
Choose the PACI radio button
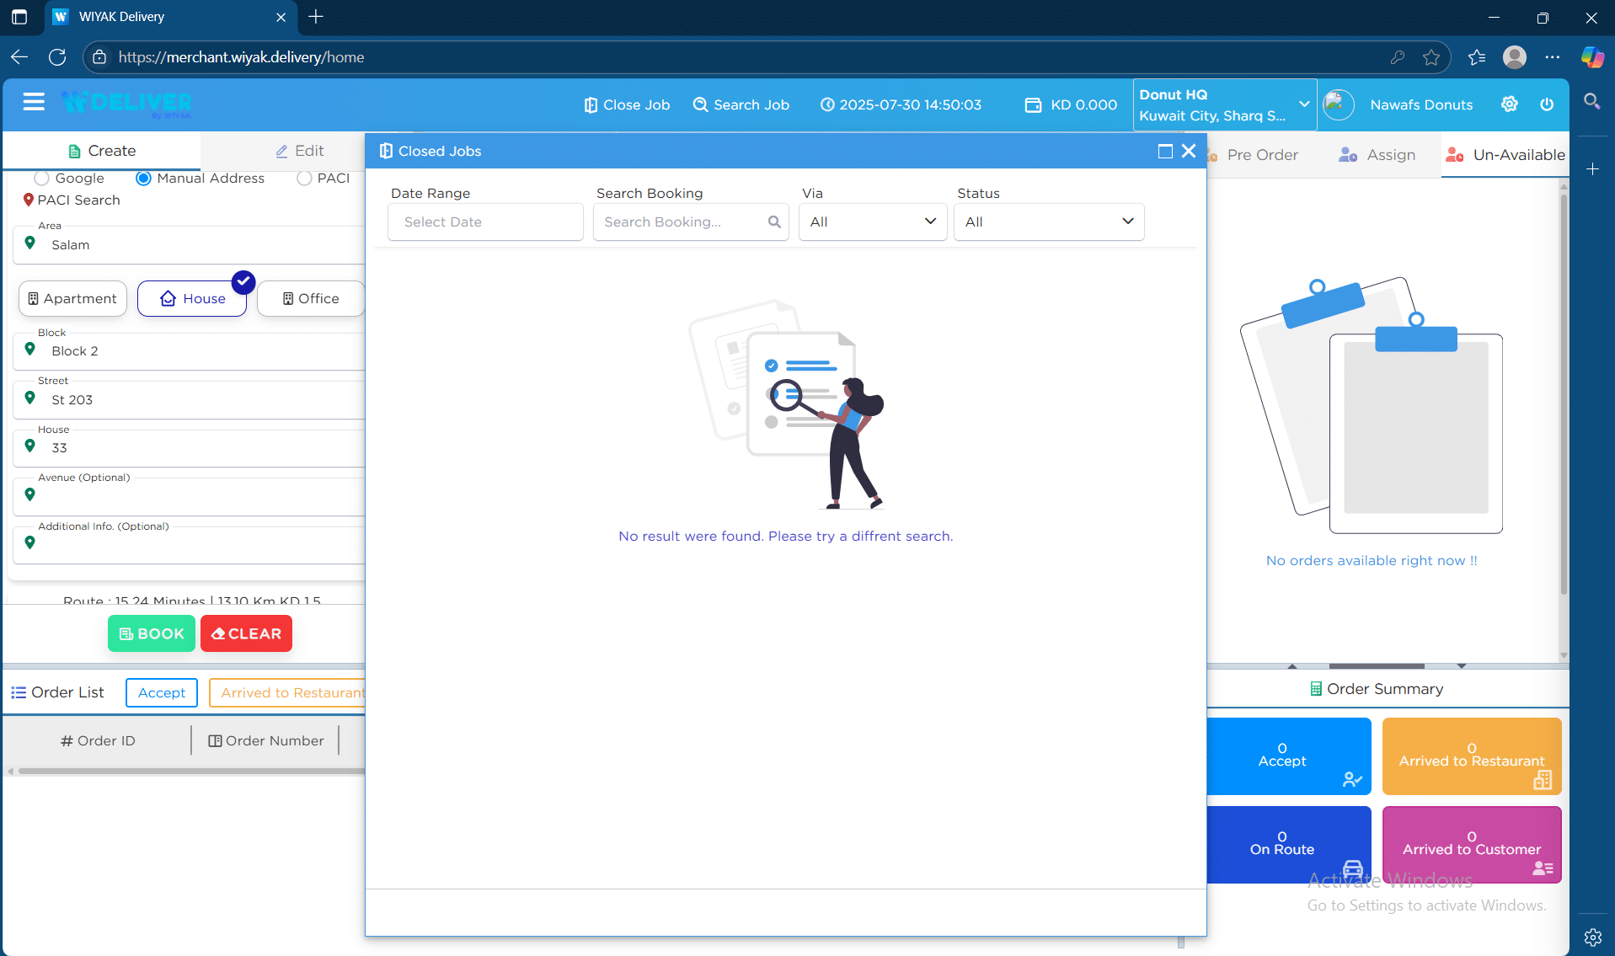[304, 179]
